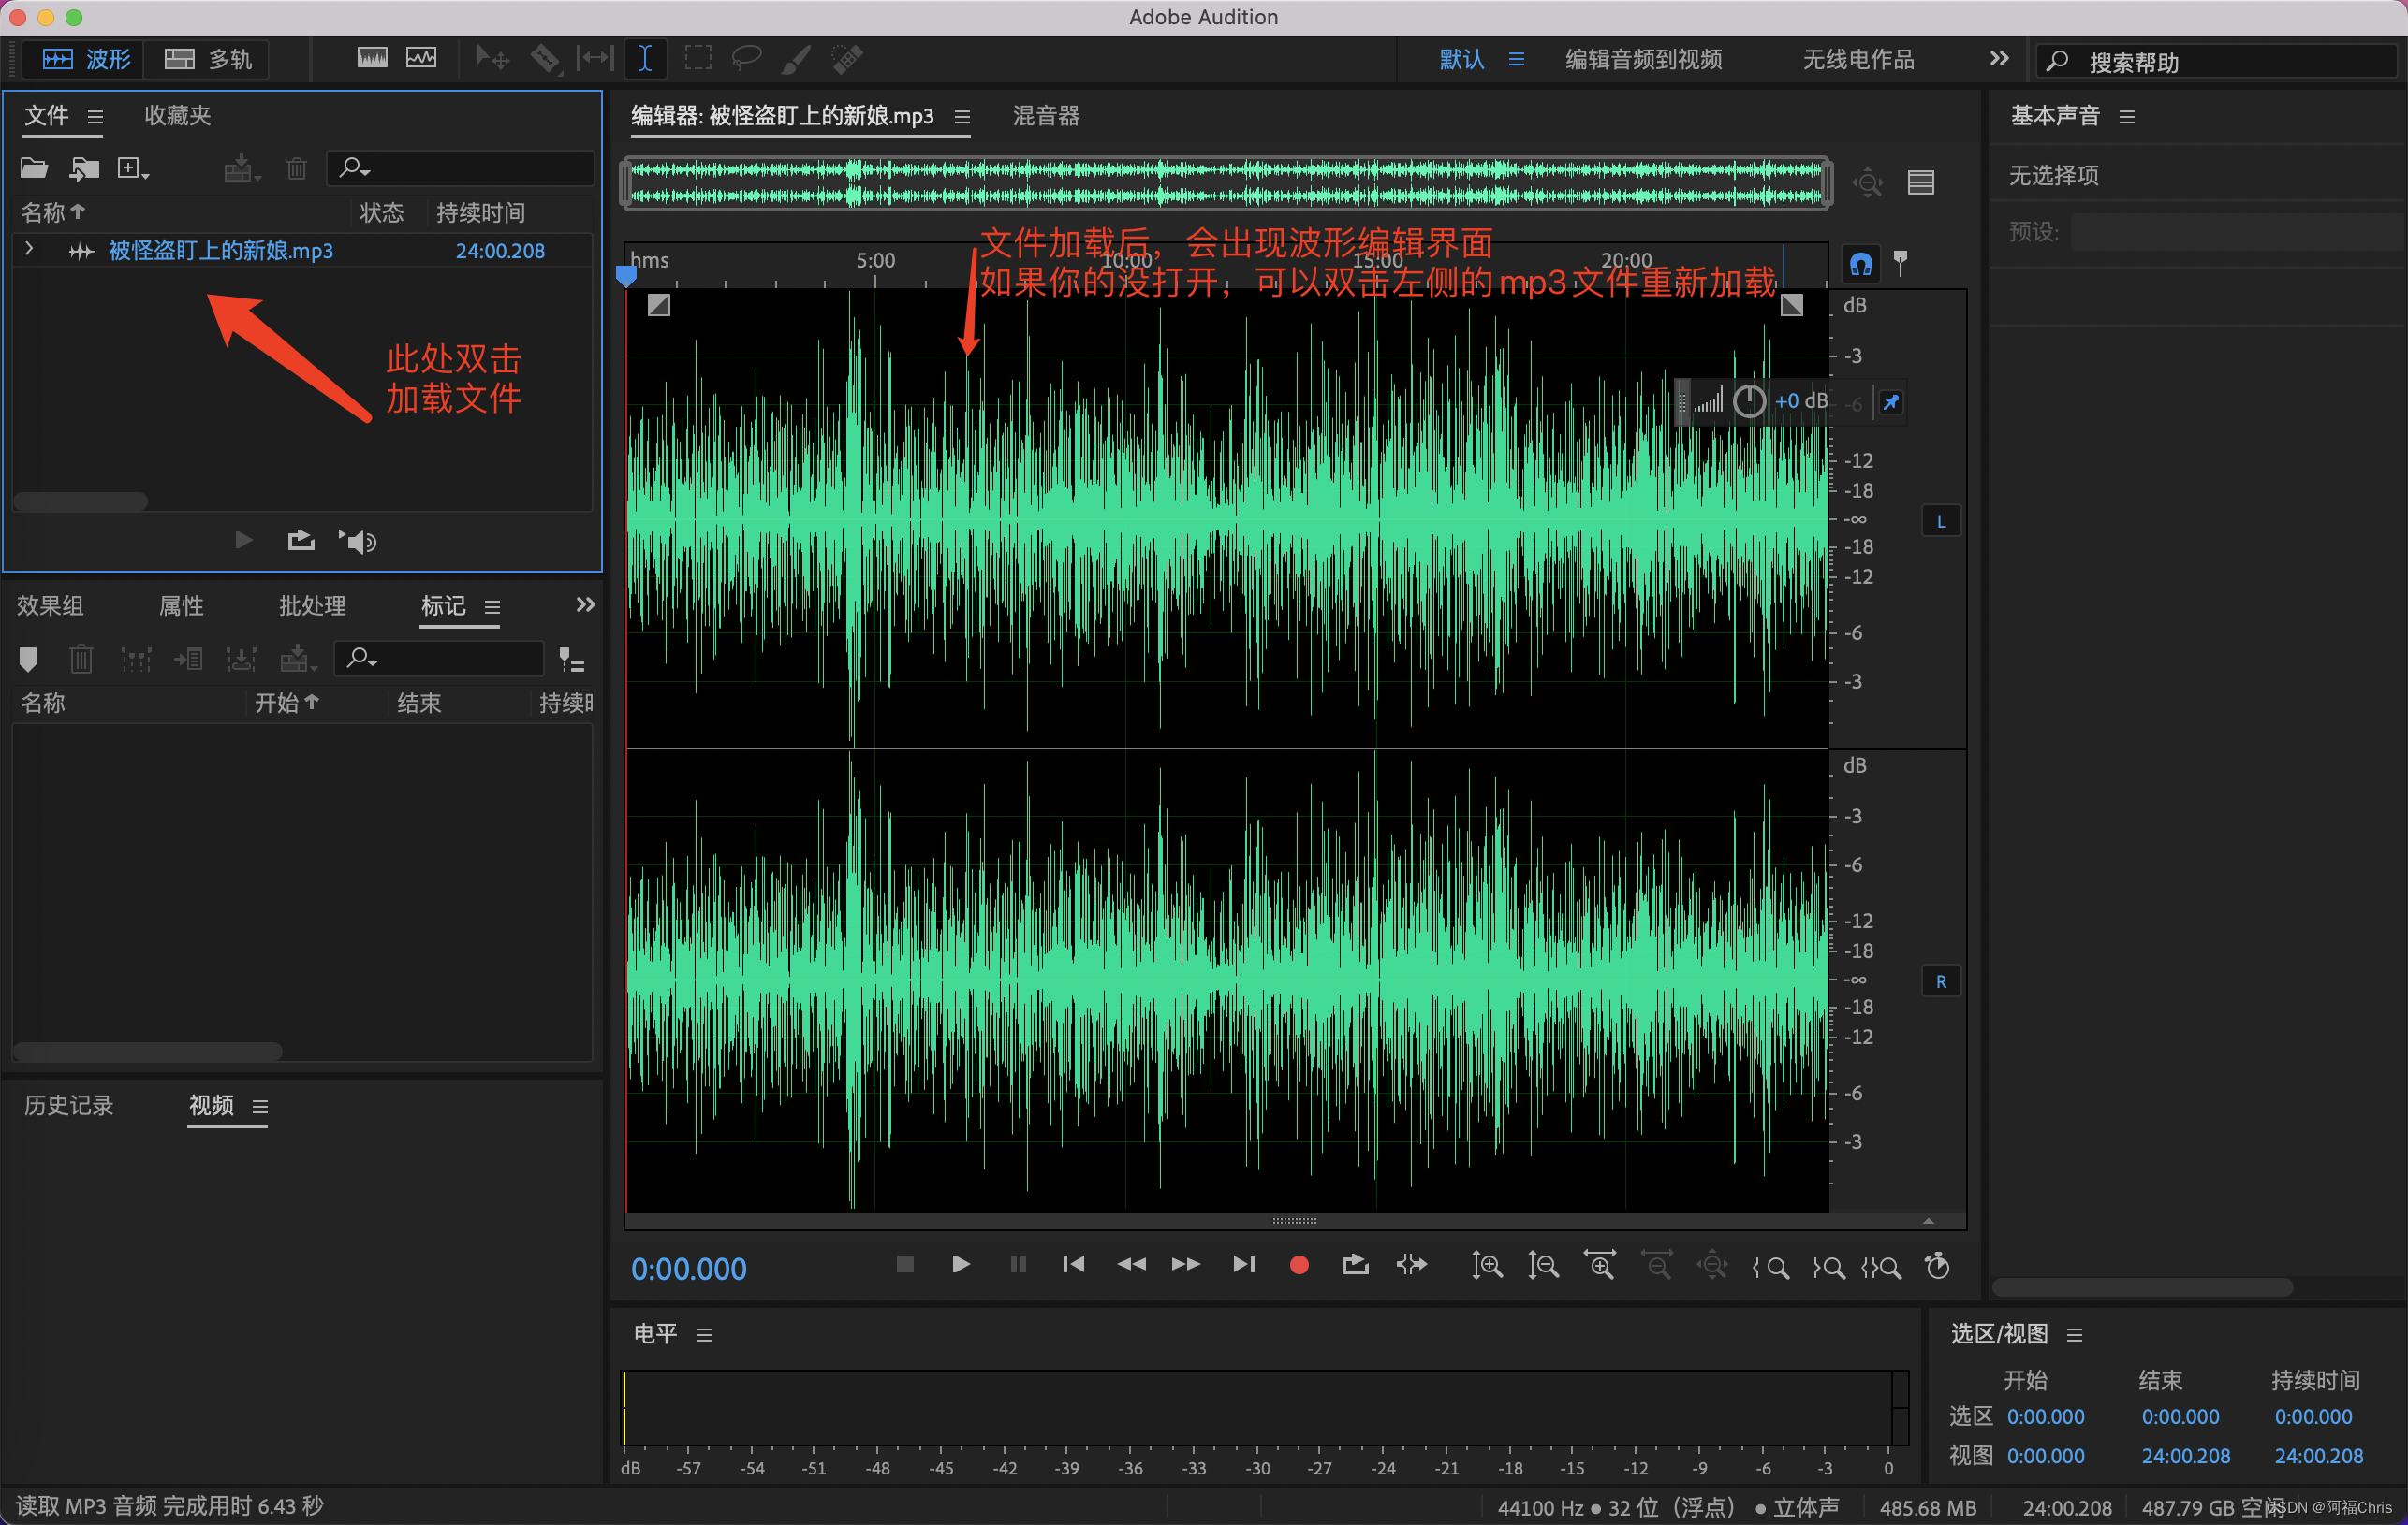Click the Play transport button

961,1264
